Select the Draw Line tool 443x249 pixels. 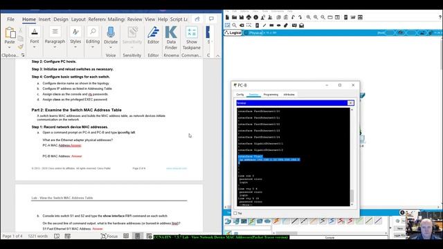coord(264,25)
